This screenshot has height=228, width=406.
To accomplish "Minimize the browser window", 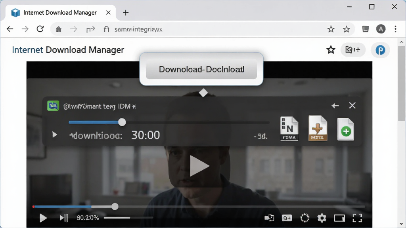I will (x=350, y=7).
